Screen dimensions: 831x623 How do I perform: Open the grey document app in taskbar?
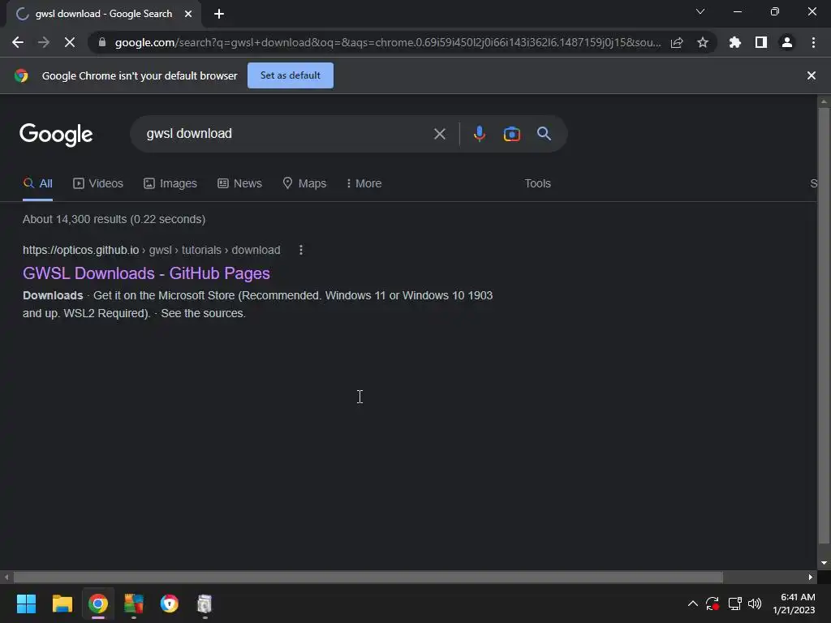[x=205, y=604]
